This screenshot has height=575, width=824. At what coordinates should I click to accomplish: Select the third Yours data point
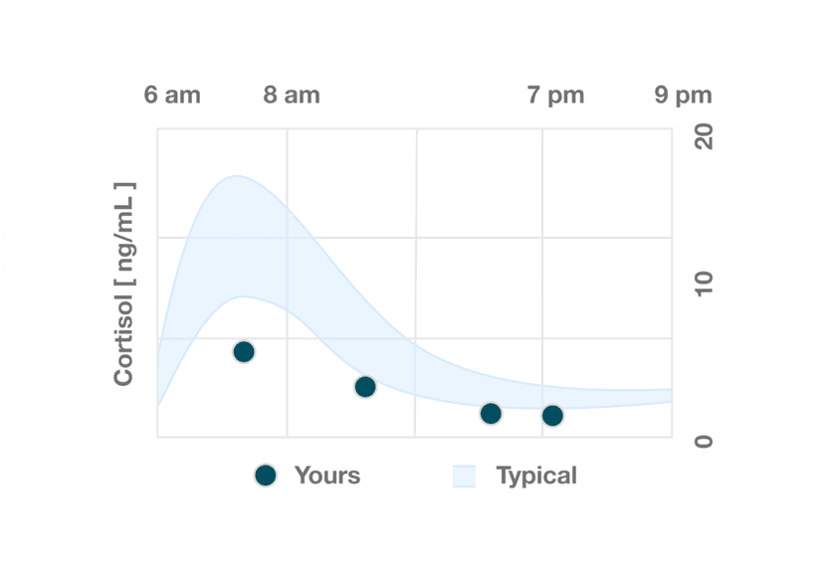pyautogui.click(x=491, y=414)
